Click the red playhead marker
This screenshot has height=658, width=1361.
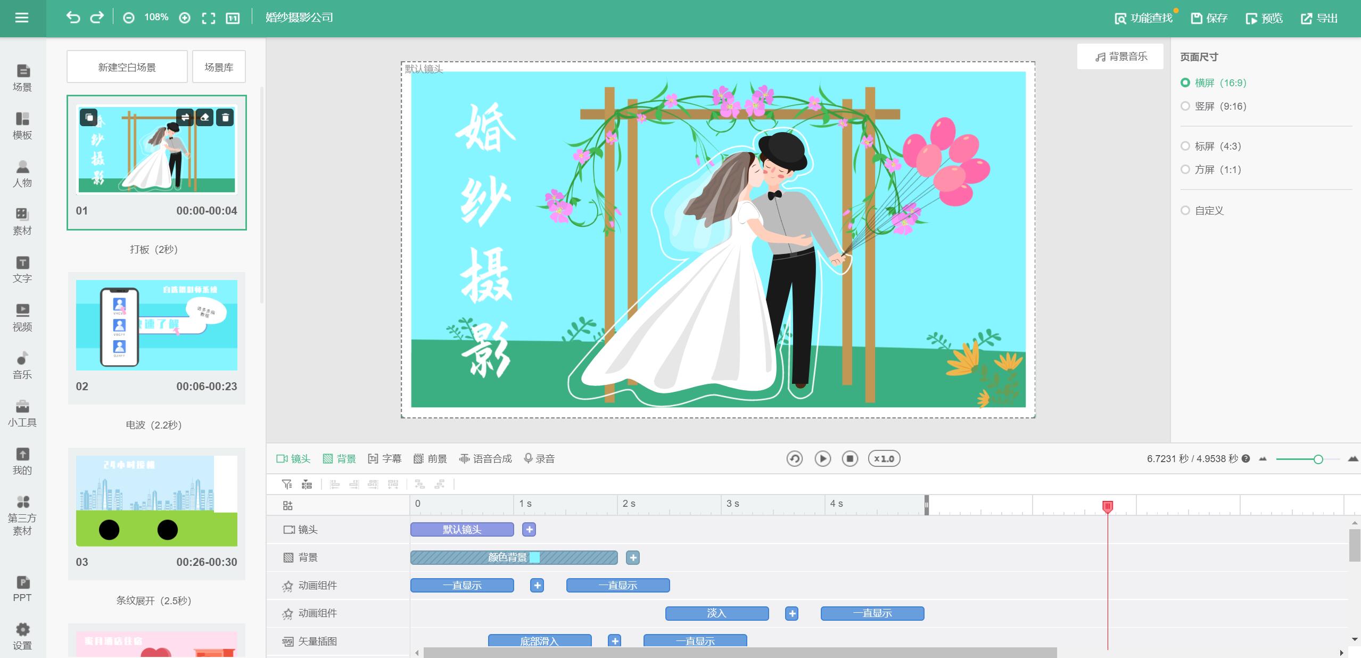(x=1108, y=506)
